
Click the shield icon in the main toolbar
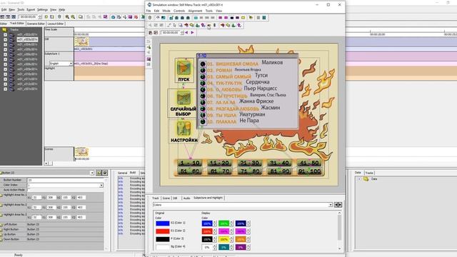click(59, 17)
